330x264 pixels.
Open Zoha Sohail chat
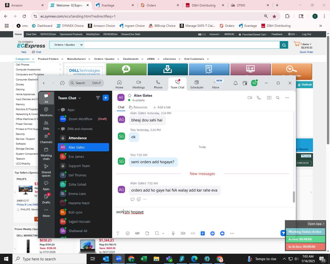[x=83, y=184]
